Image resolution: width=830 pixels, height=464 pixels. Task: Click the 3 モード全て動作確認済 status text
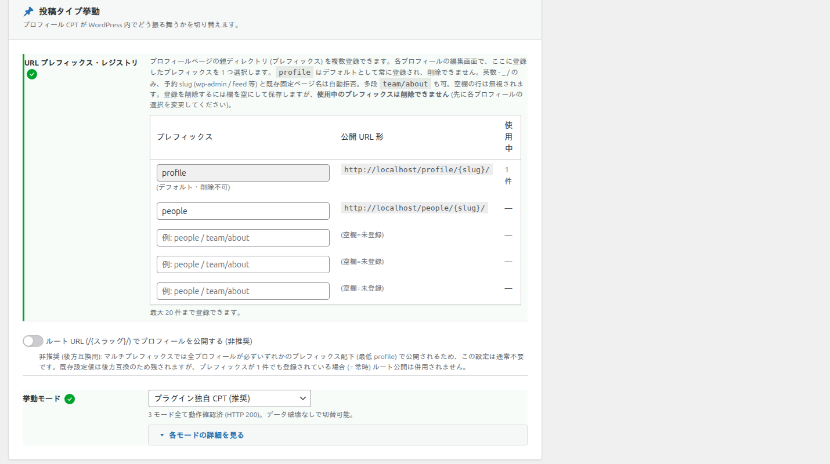[251, 415]
